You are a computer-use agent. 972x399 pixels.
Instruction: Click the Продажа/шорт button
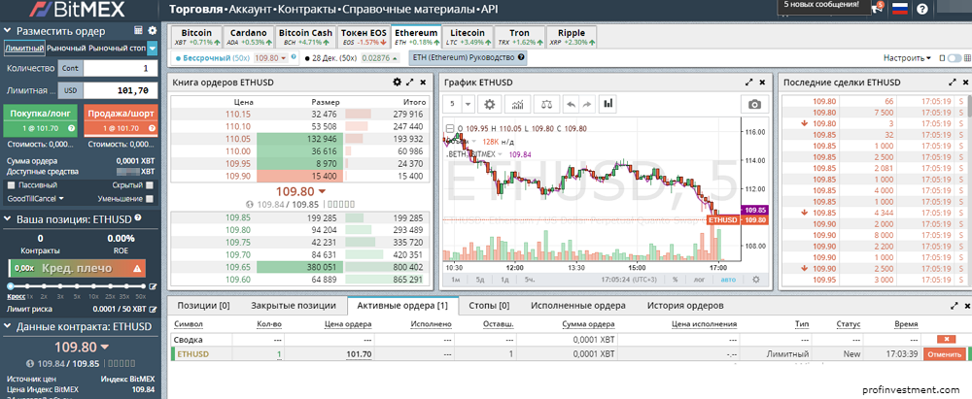(x=121, y=120)
